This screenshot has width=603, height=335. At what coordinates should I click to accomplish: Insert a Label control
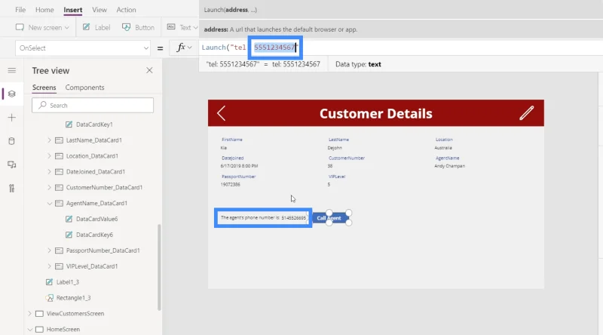tap(96, 27)
